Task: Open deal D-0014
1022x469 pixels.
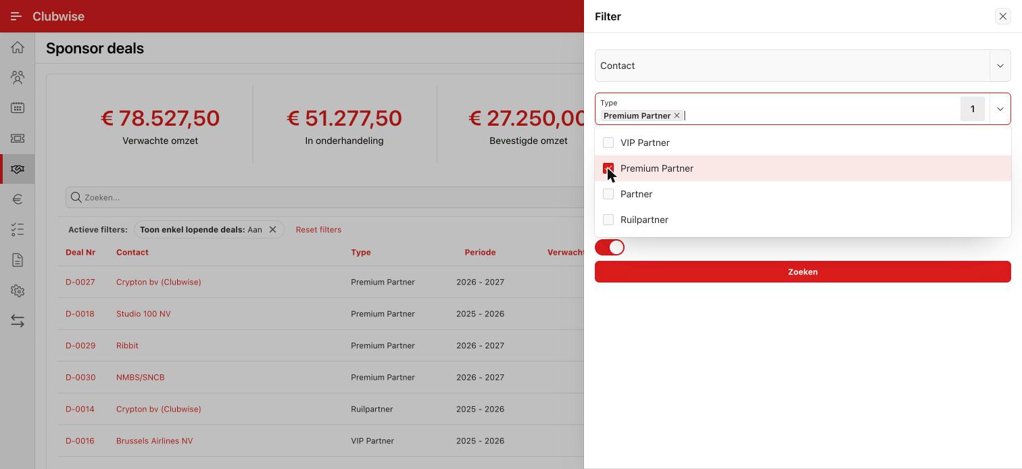Action: (x=80, y=409)
